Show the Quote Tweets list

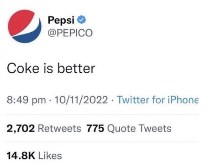(139, 129)
